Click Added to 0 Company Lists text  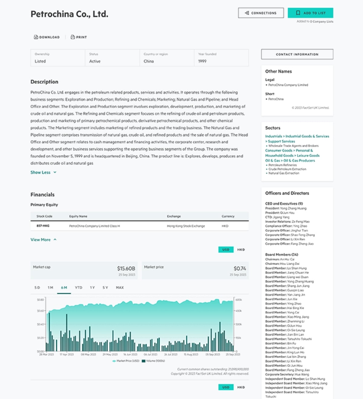pyautogui.click(x=315, y=21)
